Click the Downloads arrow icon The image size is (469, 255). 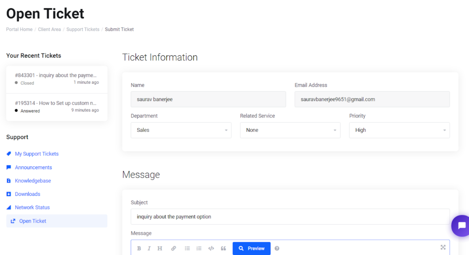[9, 194]
